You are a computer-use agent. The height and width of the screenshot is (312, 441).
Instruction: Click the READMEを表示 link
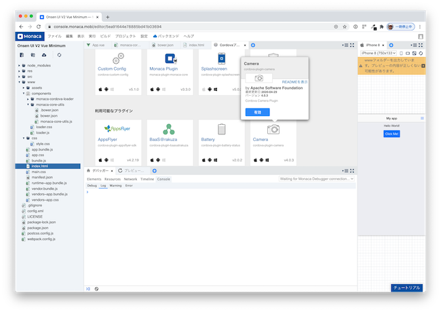294,82
